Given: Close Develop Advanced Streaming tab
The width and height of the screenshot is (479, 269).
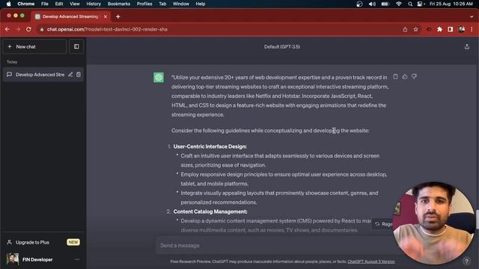Looking at the screenshot, I should [106, 16].
